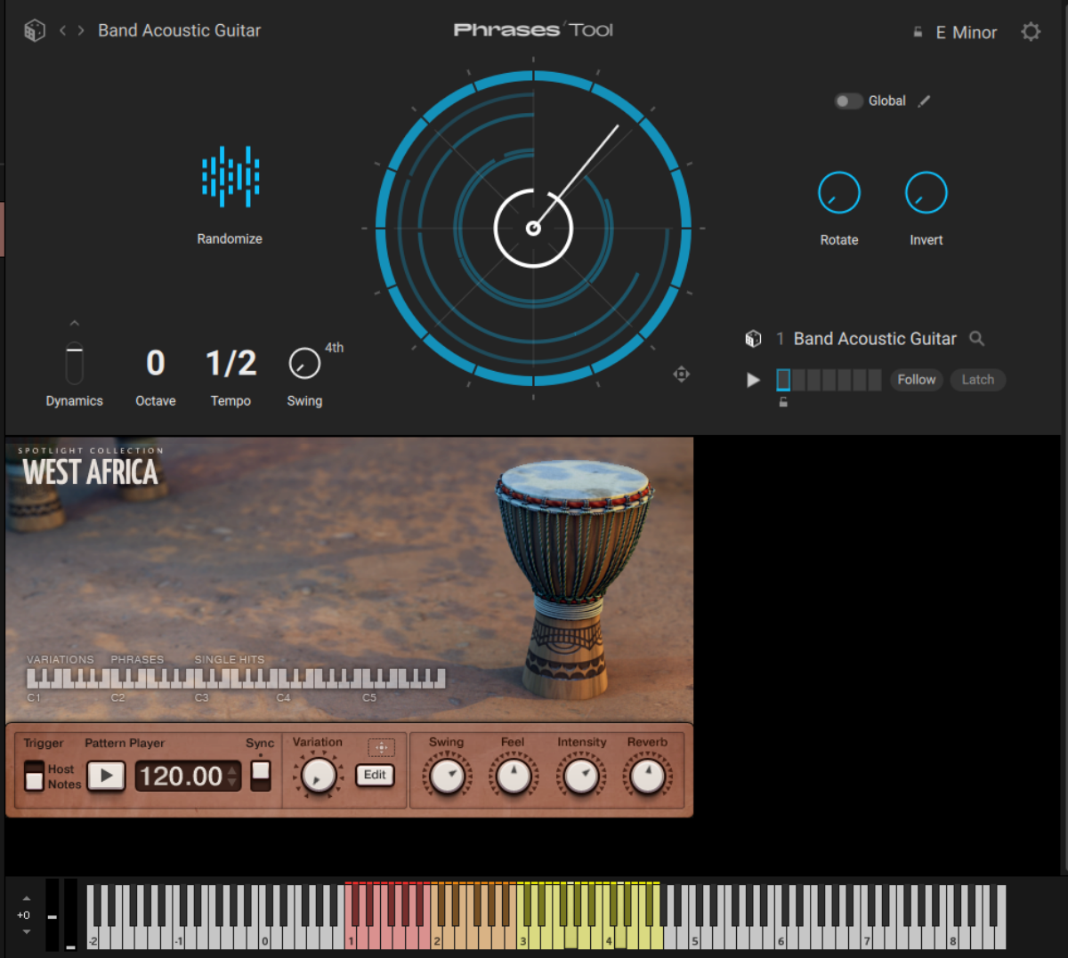This screenshot has height=958, width=1068.
Task: Click the dotted box icon above Edit
Action: [381, 747]
